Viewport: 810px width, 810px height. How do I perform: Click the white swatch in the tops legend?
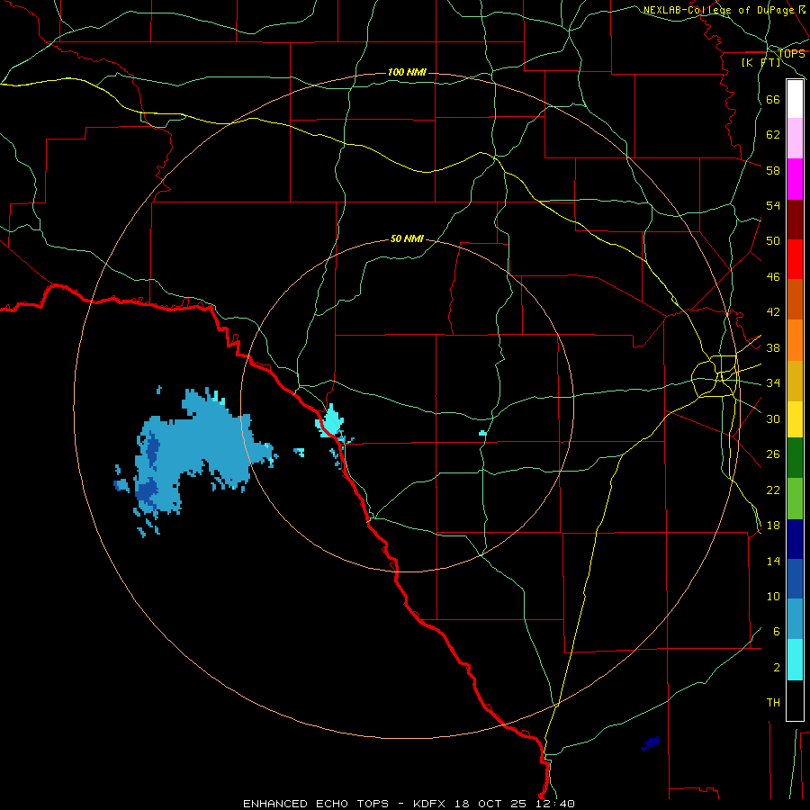795,99
